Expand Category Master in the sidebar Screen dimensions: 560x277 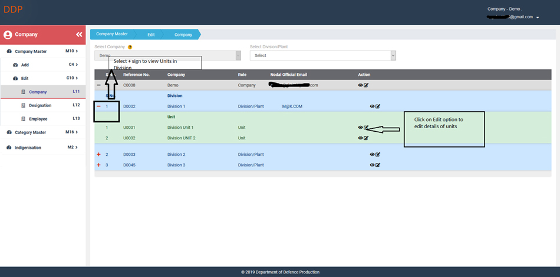[x=42, y=132]
